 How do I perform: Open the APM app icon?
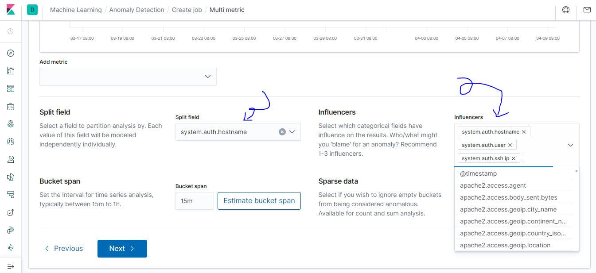(x=11, y=230)
